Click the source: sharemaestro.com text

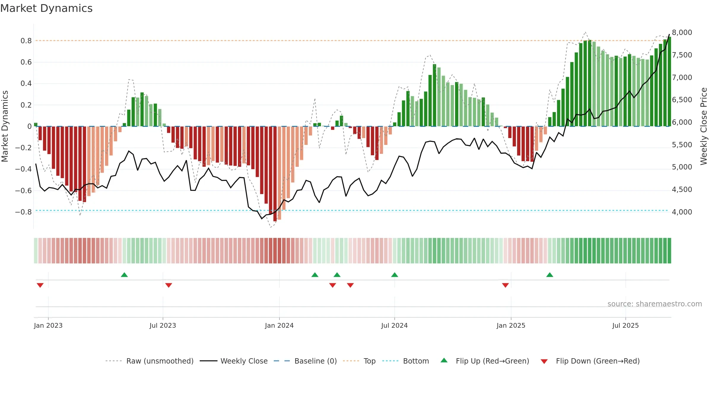coord(655,304)
